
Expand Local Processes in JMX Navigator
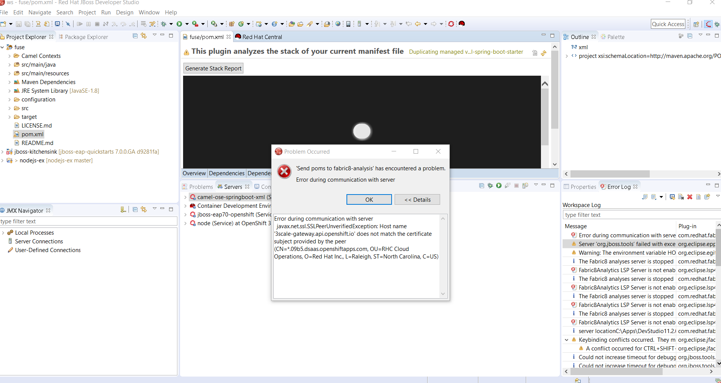[3, 233]
